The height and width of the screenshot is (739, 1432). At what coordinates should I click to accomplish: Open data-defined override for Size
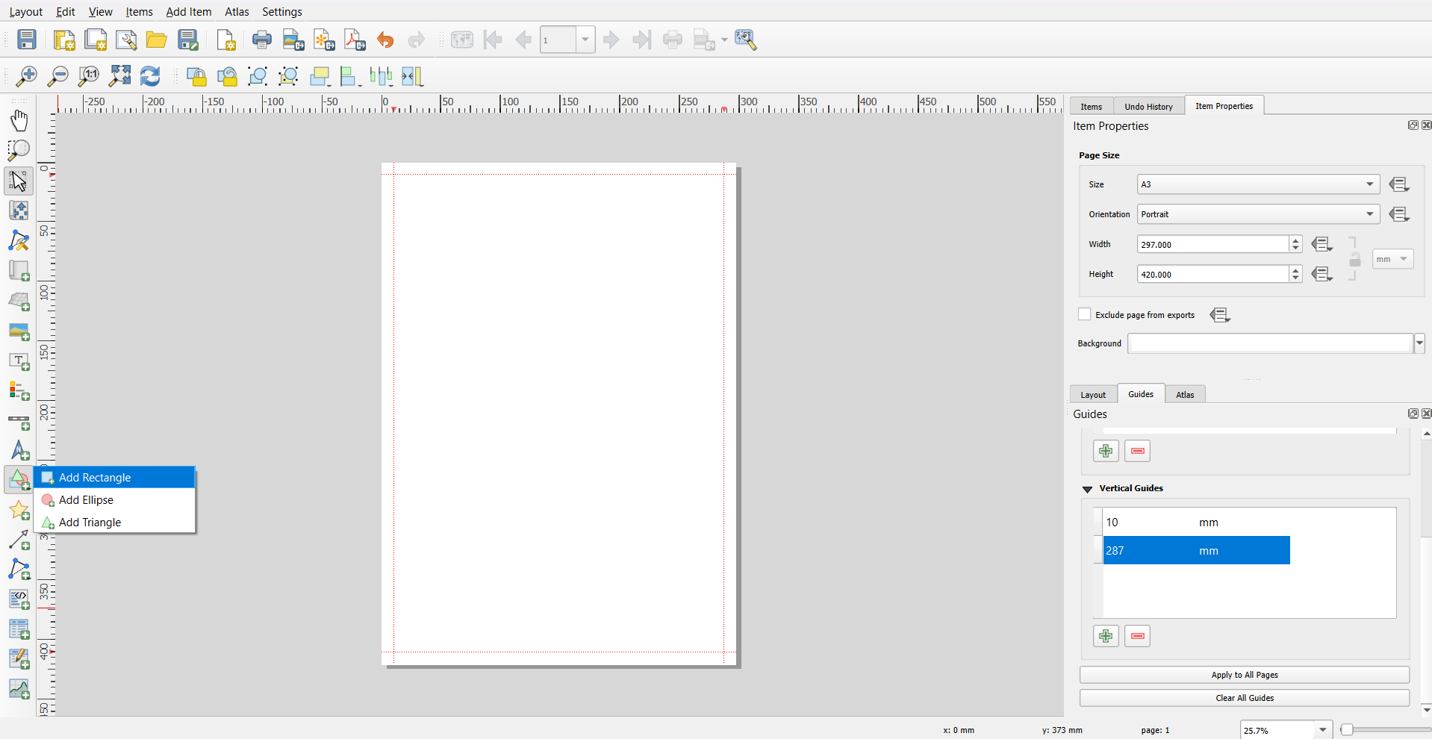1398,184
